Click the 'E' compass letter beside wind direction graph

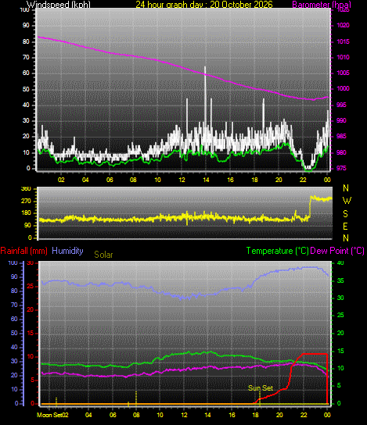pos(345,226)
